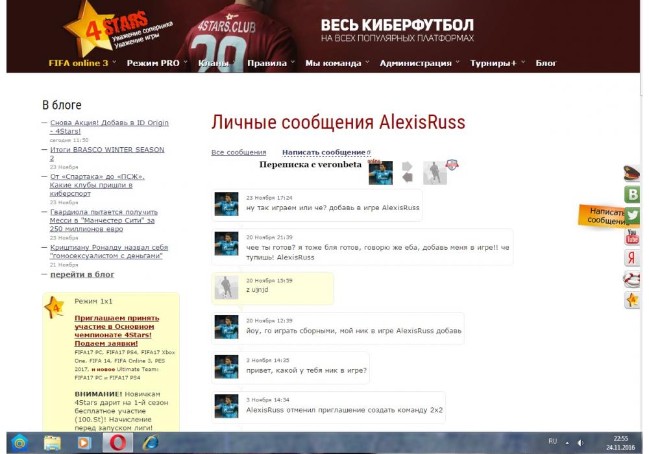Click the lifebuoy help icon
Screen dimensions: 649x454
click(632, 279)
